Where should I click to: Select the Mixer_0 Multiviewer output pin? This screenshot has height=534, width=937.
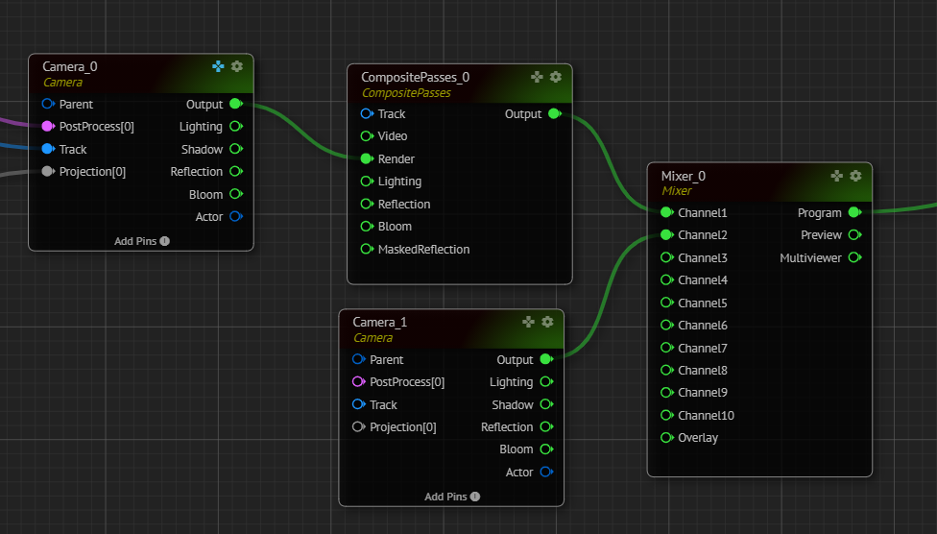pyautogui.click(x=853, y=257)
